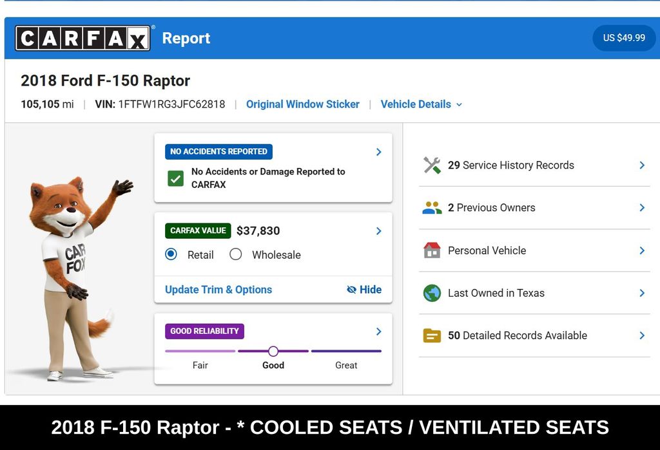Open 29 Service History Records chevron
660x450 pixels.
point(642,165)
